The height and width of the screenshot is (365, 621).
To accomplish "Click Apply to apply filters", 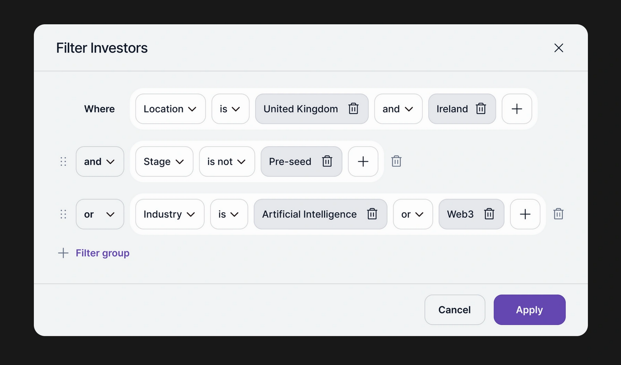I will [x=529, y=310].
